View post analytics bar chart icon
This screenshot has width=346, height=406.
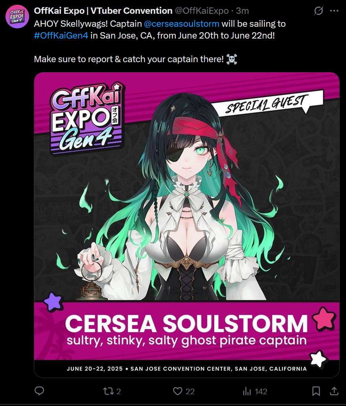247,391
